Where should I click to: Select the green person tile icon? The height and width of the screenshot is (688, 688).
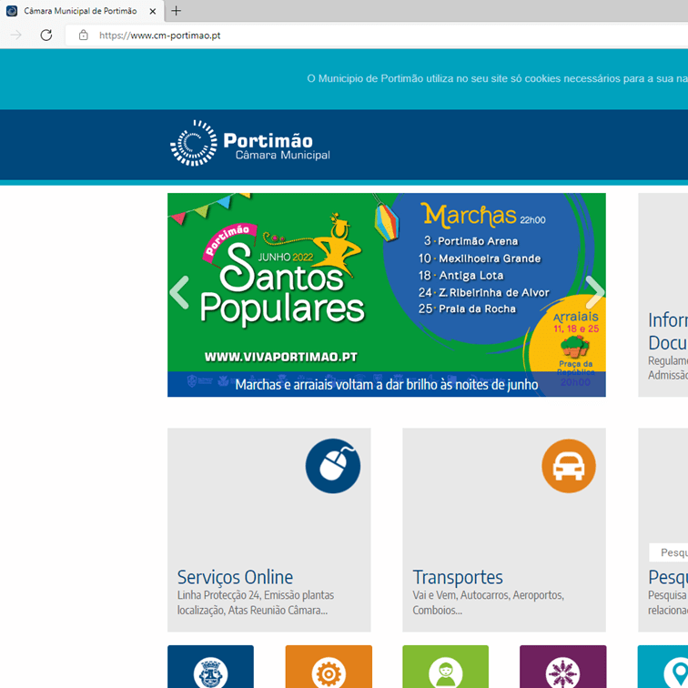(445, 670)
